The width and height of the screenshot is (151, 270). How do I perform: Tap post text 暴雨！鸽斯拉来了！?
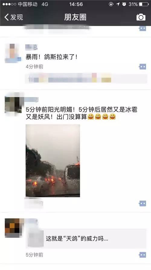coord(52,57)
